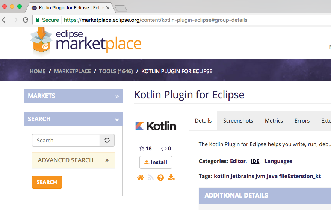Viewport: 331px width, 210px height.
Task: Click HOME in the breadcrumb
Action: tap(38, 71)
